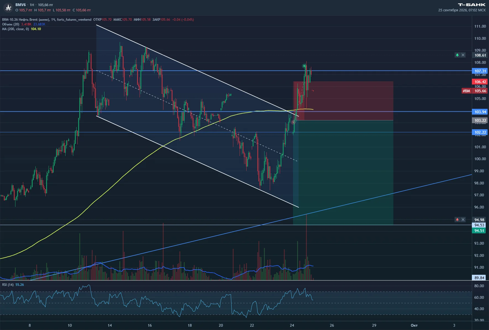
Task: Click the T-БАНК logo
Action: coord(472,5)
